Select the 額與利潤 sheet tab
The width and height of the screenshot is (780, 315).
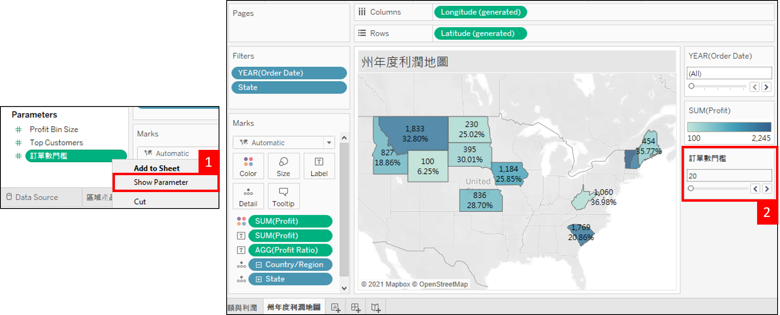[x=242, y=308]
